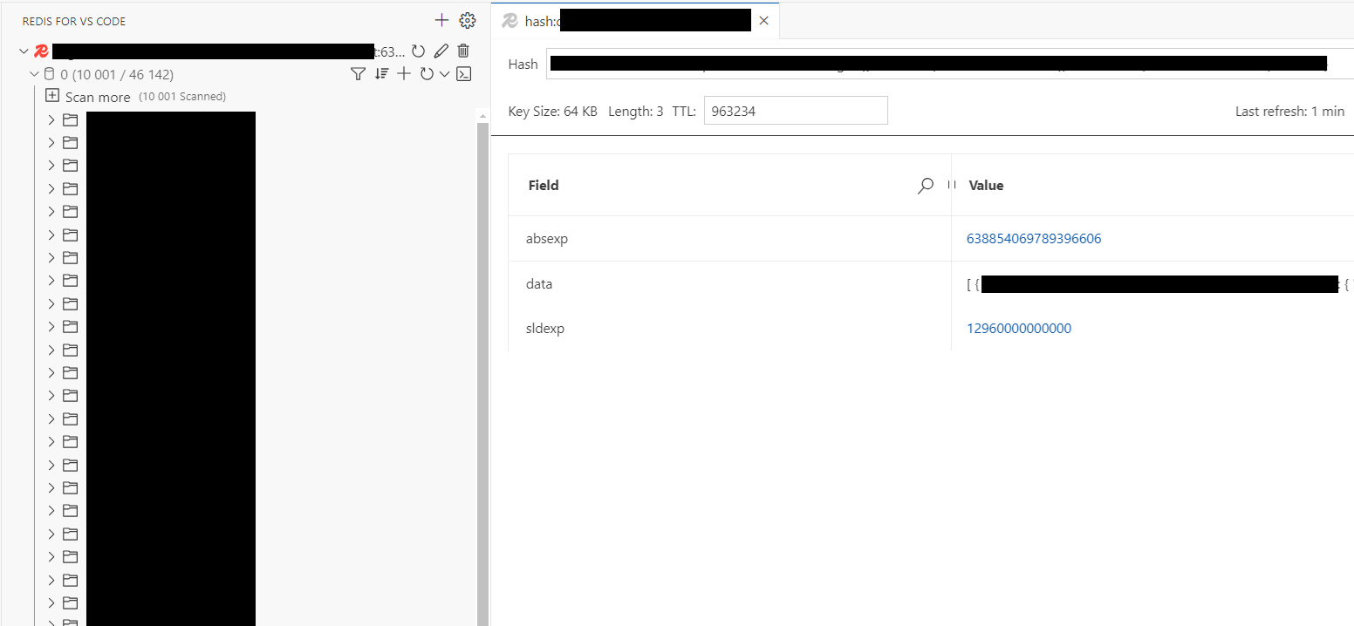Add a new Redis database connection
This screenshot has width=1354, height=626.
pos(441,20)
